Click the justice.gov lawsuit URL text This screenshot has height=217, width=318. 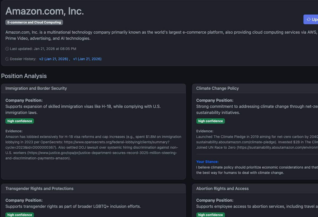click(91, 156)
